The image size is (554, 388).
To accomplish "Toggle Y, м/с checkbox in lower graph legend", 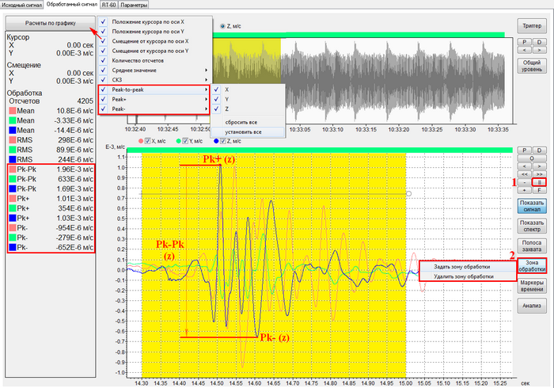I will click(x=185, y=140).
